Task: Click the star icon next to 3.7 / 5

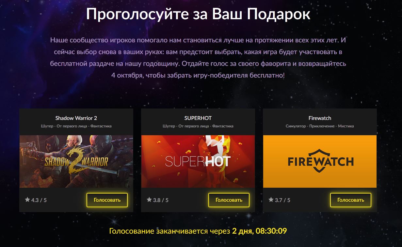Action: point(271,199)
